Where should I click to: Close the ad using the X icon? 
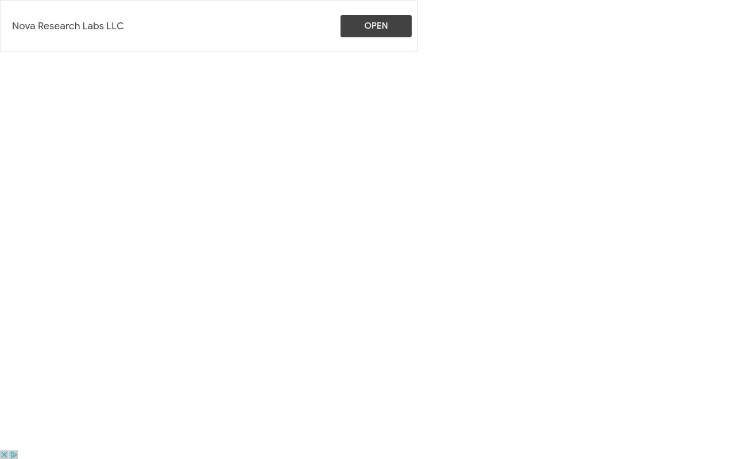[x=4, y=454]
